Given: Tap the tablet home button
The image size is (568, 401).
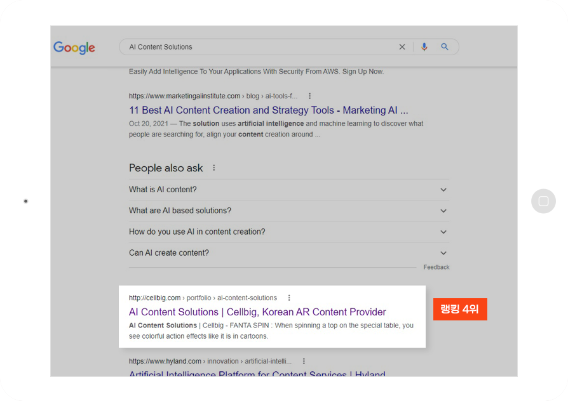Looking at the screenshot, I should (x=543, y=201).
